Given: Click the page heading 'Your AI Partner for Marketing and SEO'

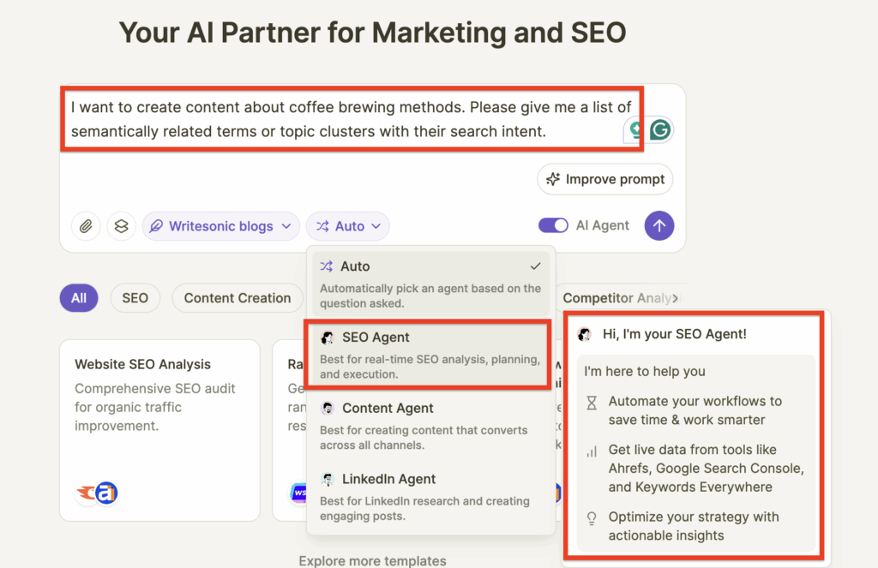Looking at the screenshot, I should coord(373,33).
